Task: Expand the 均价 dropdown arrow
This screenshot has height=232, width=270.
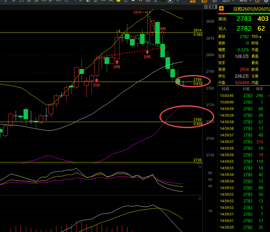Action: pyautogui.click(x=261, y=37)
